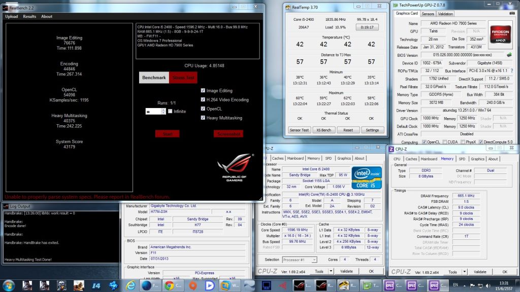520x292 pixels.
Task: Switch to the Validation tab in GPU-Z
Action: (x=445, y=14)
